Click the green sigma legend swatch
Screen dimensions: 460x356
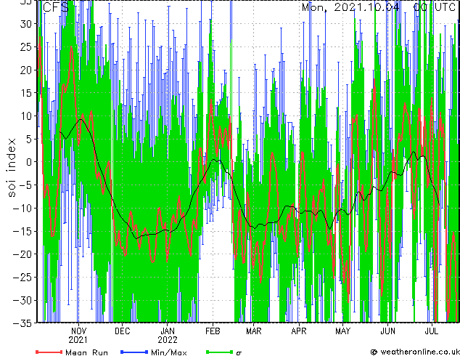(x=220, y=352)
